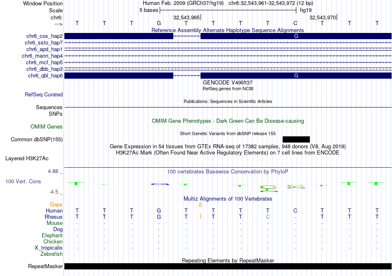Click the orange insertion bar in Rhesus row
Image resolution: width=392 pixels, height=276 pixels.
tap(201, 216)
